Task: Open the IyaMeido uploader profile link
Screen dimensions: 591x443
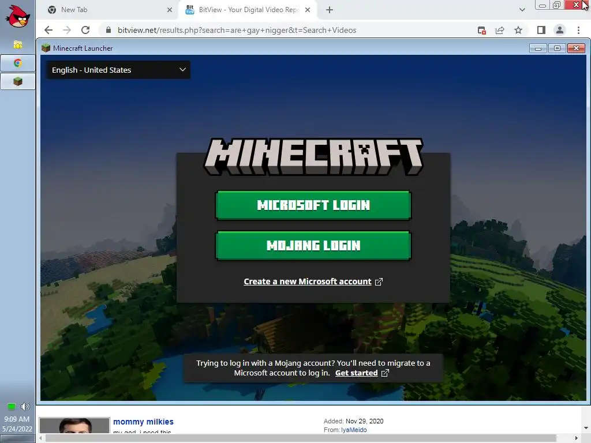Action: point(354,430)
